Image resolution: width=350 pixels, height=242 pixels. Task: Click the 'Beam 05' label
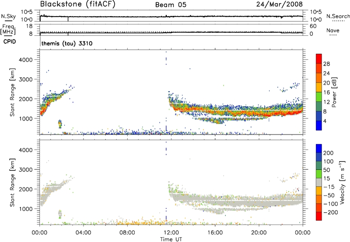[171, 5]
